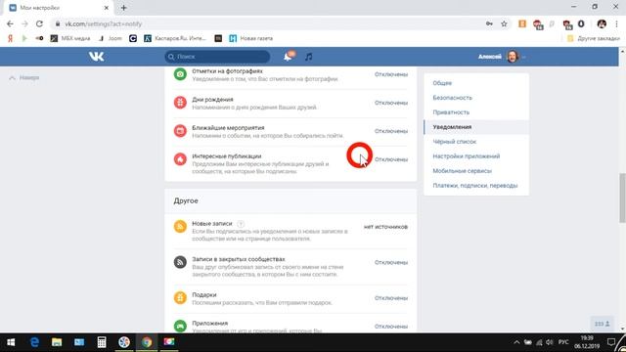Click the orange new posts feed icon
The image size is (626, 352).
click(x=180, y=227)
